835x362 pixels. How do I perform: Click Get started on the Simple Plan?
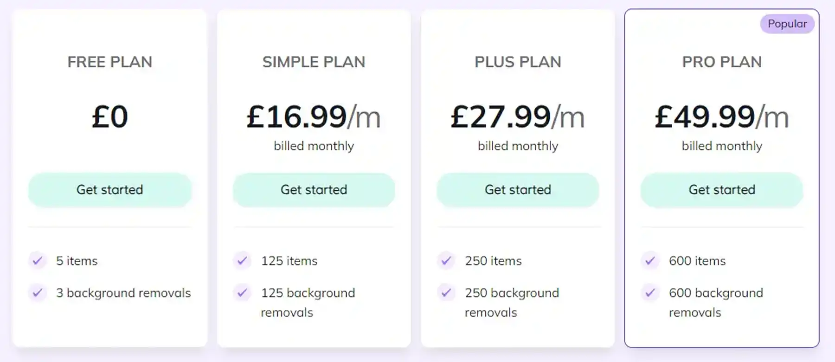click(314, 189)
